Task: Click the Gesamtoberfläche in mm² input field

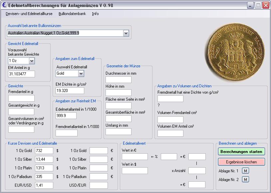Action: tap(119, 119)
